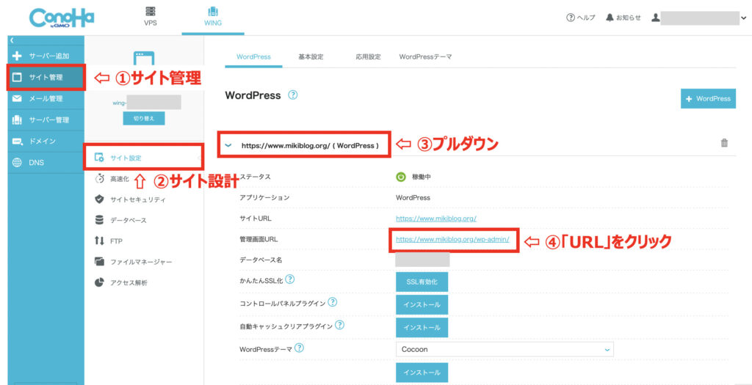Click サーバー追加 in the sidebar
The height and width of the screenshot is (385, 752).
46,56
